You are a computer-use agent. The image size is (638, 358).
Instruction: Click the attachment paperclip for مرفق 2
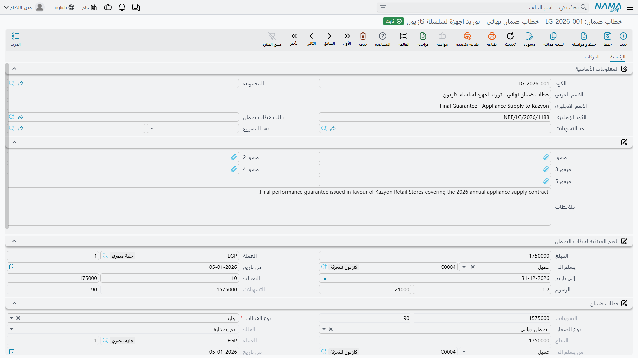click(x=234, y=157)
